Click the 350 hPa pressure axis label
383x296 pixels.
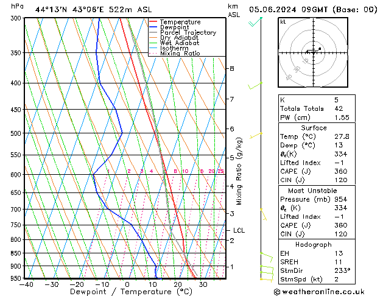(17, 53)
